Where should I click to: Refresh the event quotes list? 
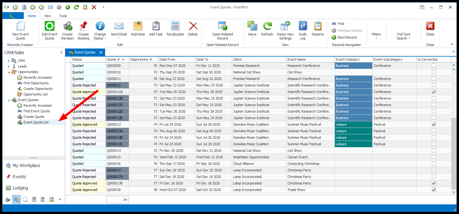click(x=267, y=29)
